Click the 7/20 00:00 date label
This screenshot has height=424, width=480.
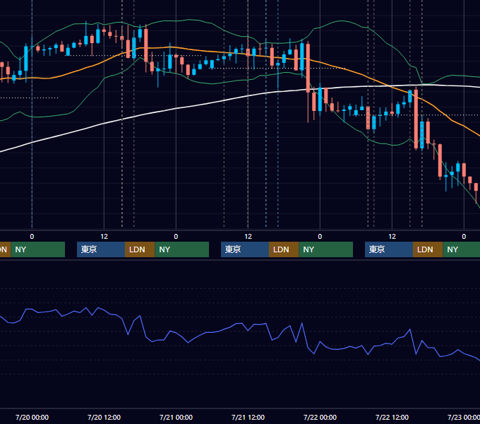point(32,417)
